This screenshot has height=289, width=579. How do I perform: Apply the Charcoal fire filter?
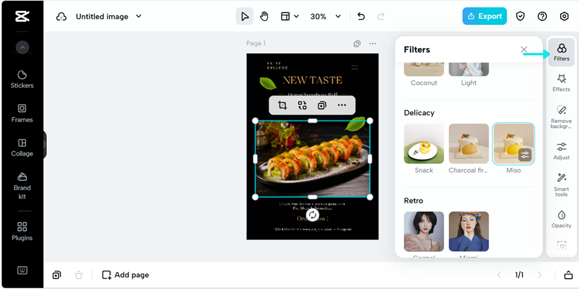coord(468,144)
